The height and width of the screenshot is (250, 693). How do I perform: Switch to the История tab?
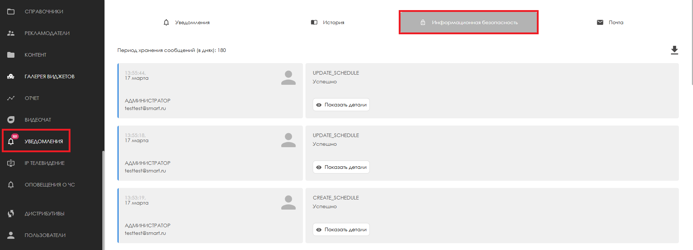click(x=328, y=22)
